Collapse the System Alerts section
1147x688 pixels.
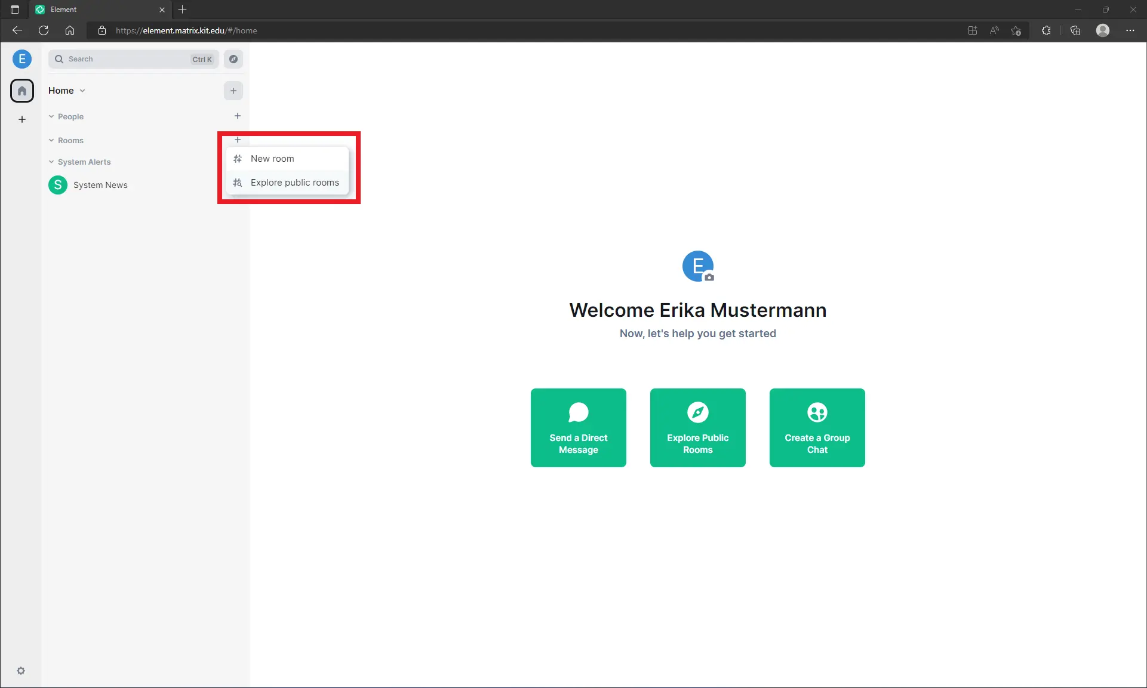click(x=51, y=162)
